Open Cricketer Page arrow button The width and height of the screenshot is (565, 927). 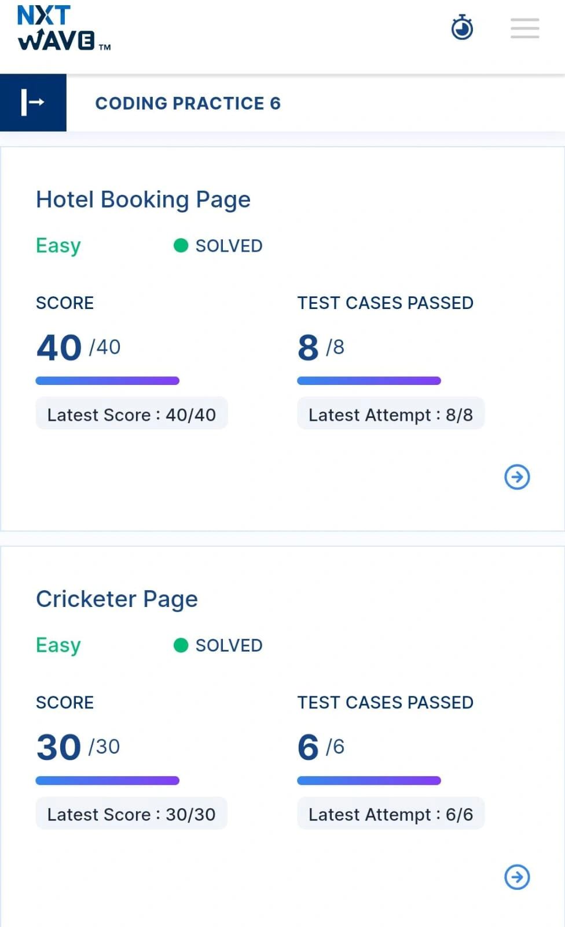tap(517, 877)
